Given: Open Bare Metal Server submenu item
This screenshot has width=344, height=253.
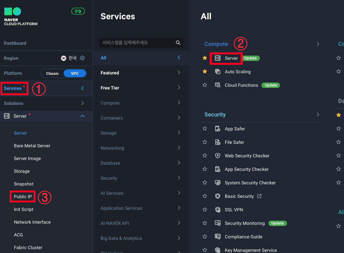Looking at the screenshot, I should tap(32, 146).
